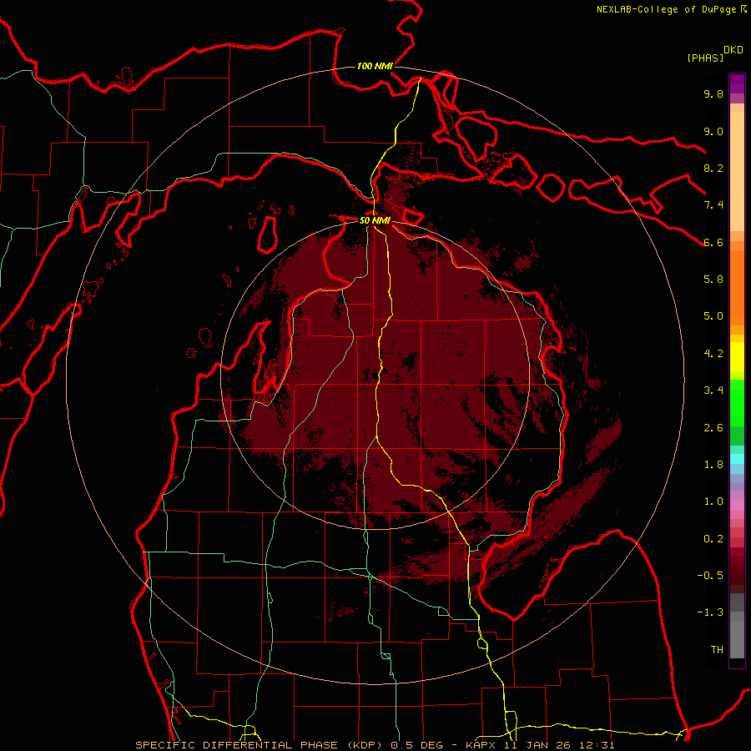Click the 9.0 value on color scale
The image size is (751, 751).
713,131
